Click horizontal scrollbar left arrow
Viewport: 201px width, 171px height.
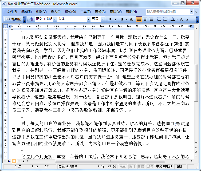click(27, 161)
